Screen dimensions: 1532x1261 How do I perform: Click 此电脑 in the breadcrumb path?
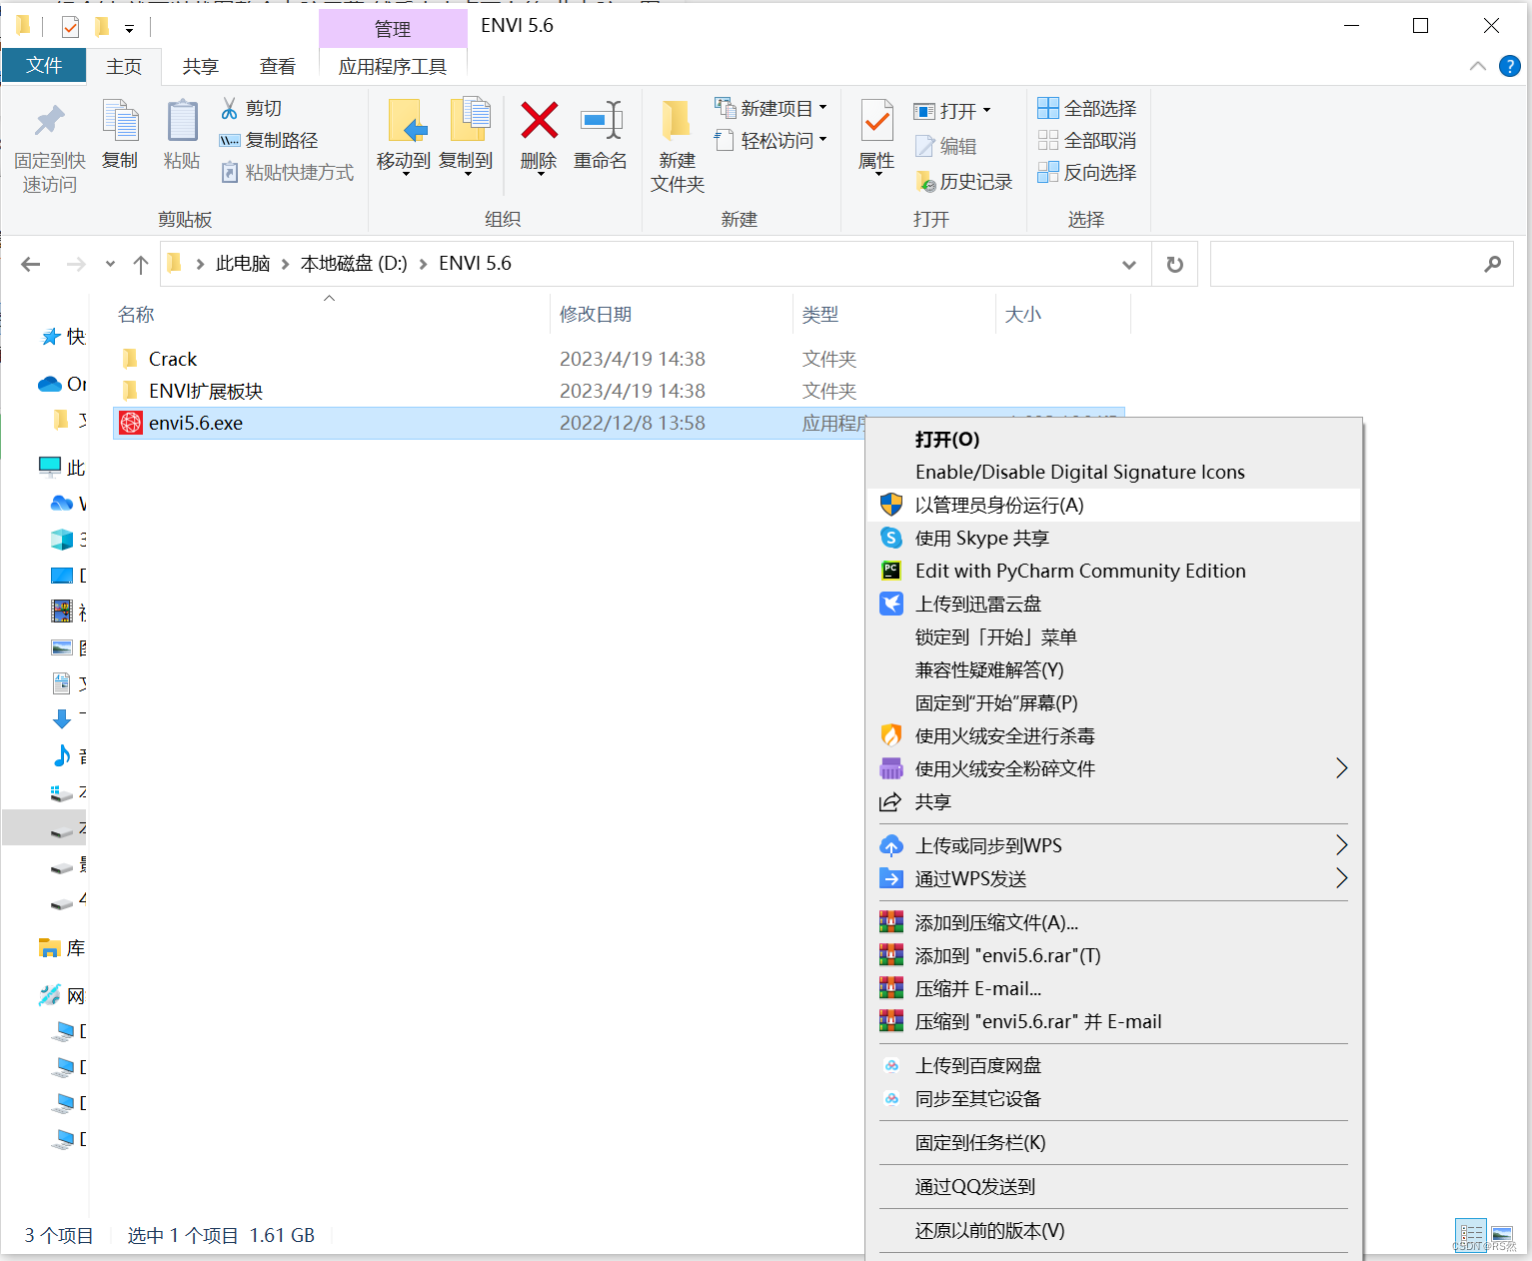pos(243,263)
